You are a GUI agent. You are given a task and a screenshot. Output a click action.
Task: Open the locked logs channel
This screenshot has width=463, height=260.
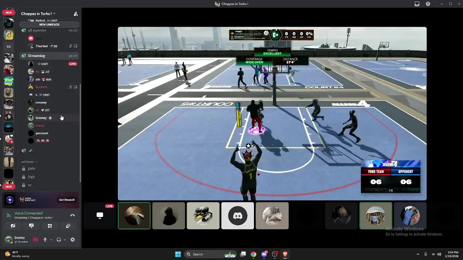point(49,177)
